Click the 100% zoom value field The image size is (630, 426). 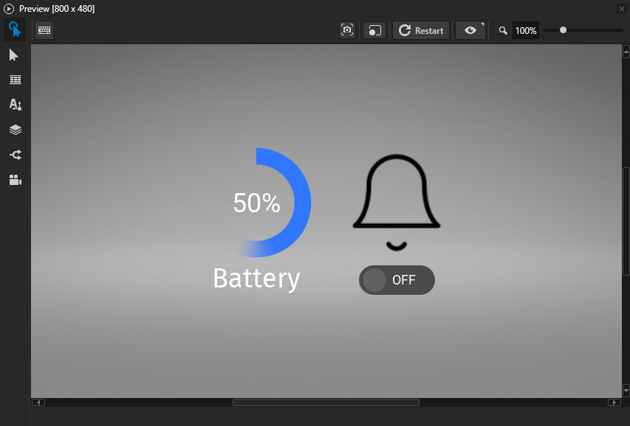[x=526, y=30]
